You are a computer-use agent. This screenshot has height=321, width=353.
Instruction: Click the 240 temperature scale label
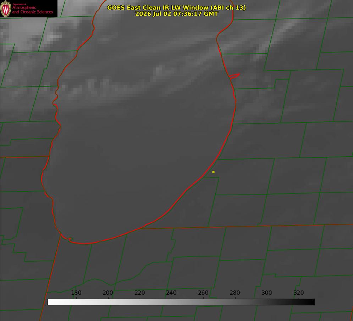click(171, 293)
